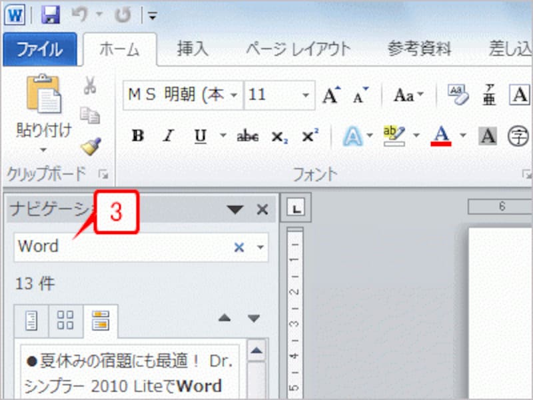Screen dimensions: 533x400
Task: Toggle underline formatting
Action: pyautogui.click(x=201, y=136)
